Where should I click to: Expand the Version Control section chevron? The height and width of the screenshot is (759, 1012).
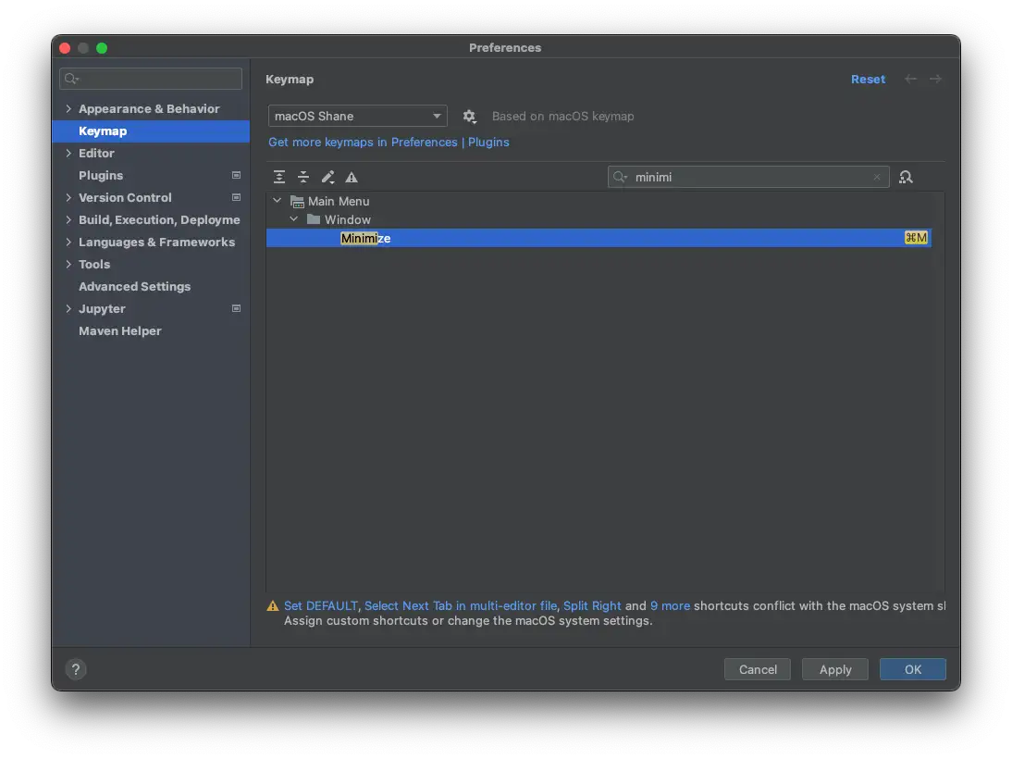click(68, 198)
